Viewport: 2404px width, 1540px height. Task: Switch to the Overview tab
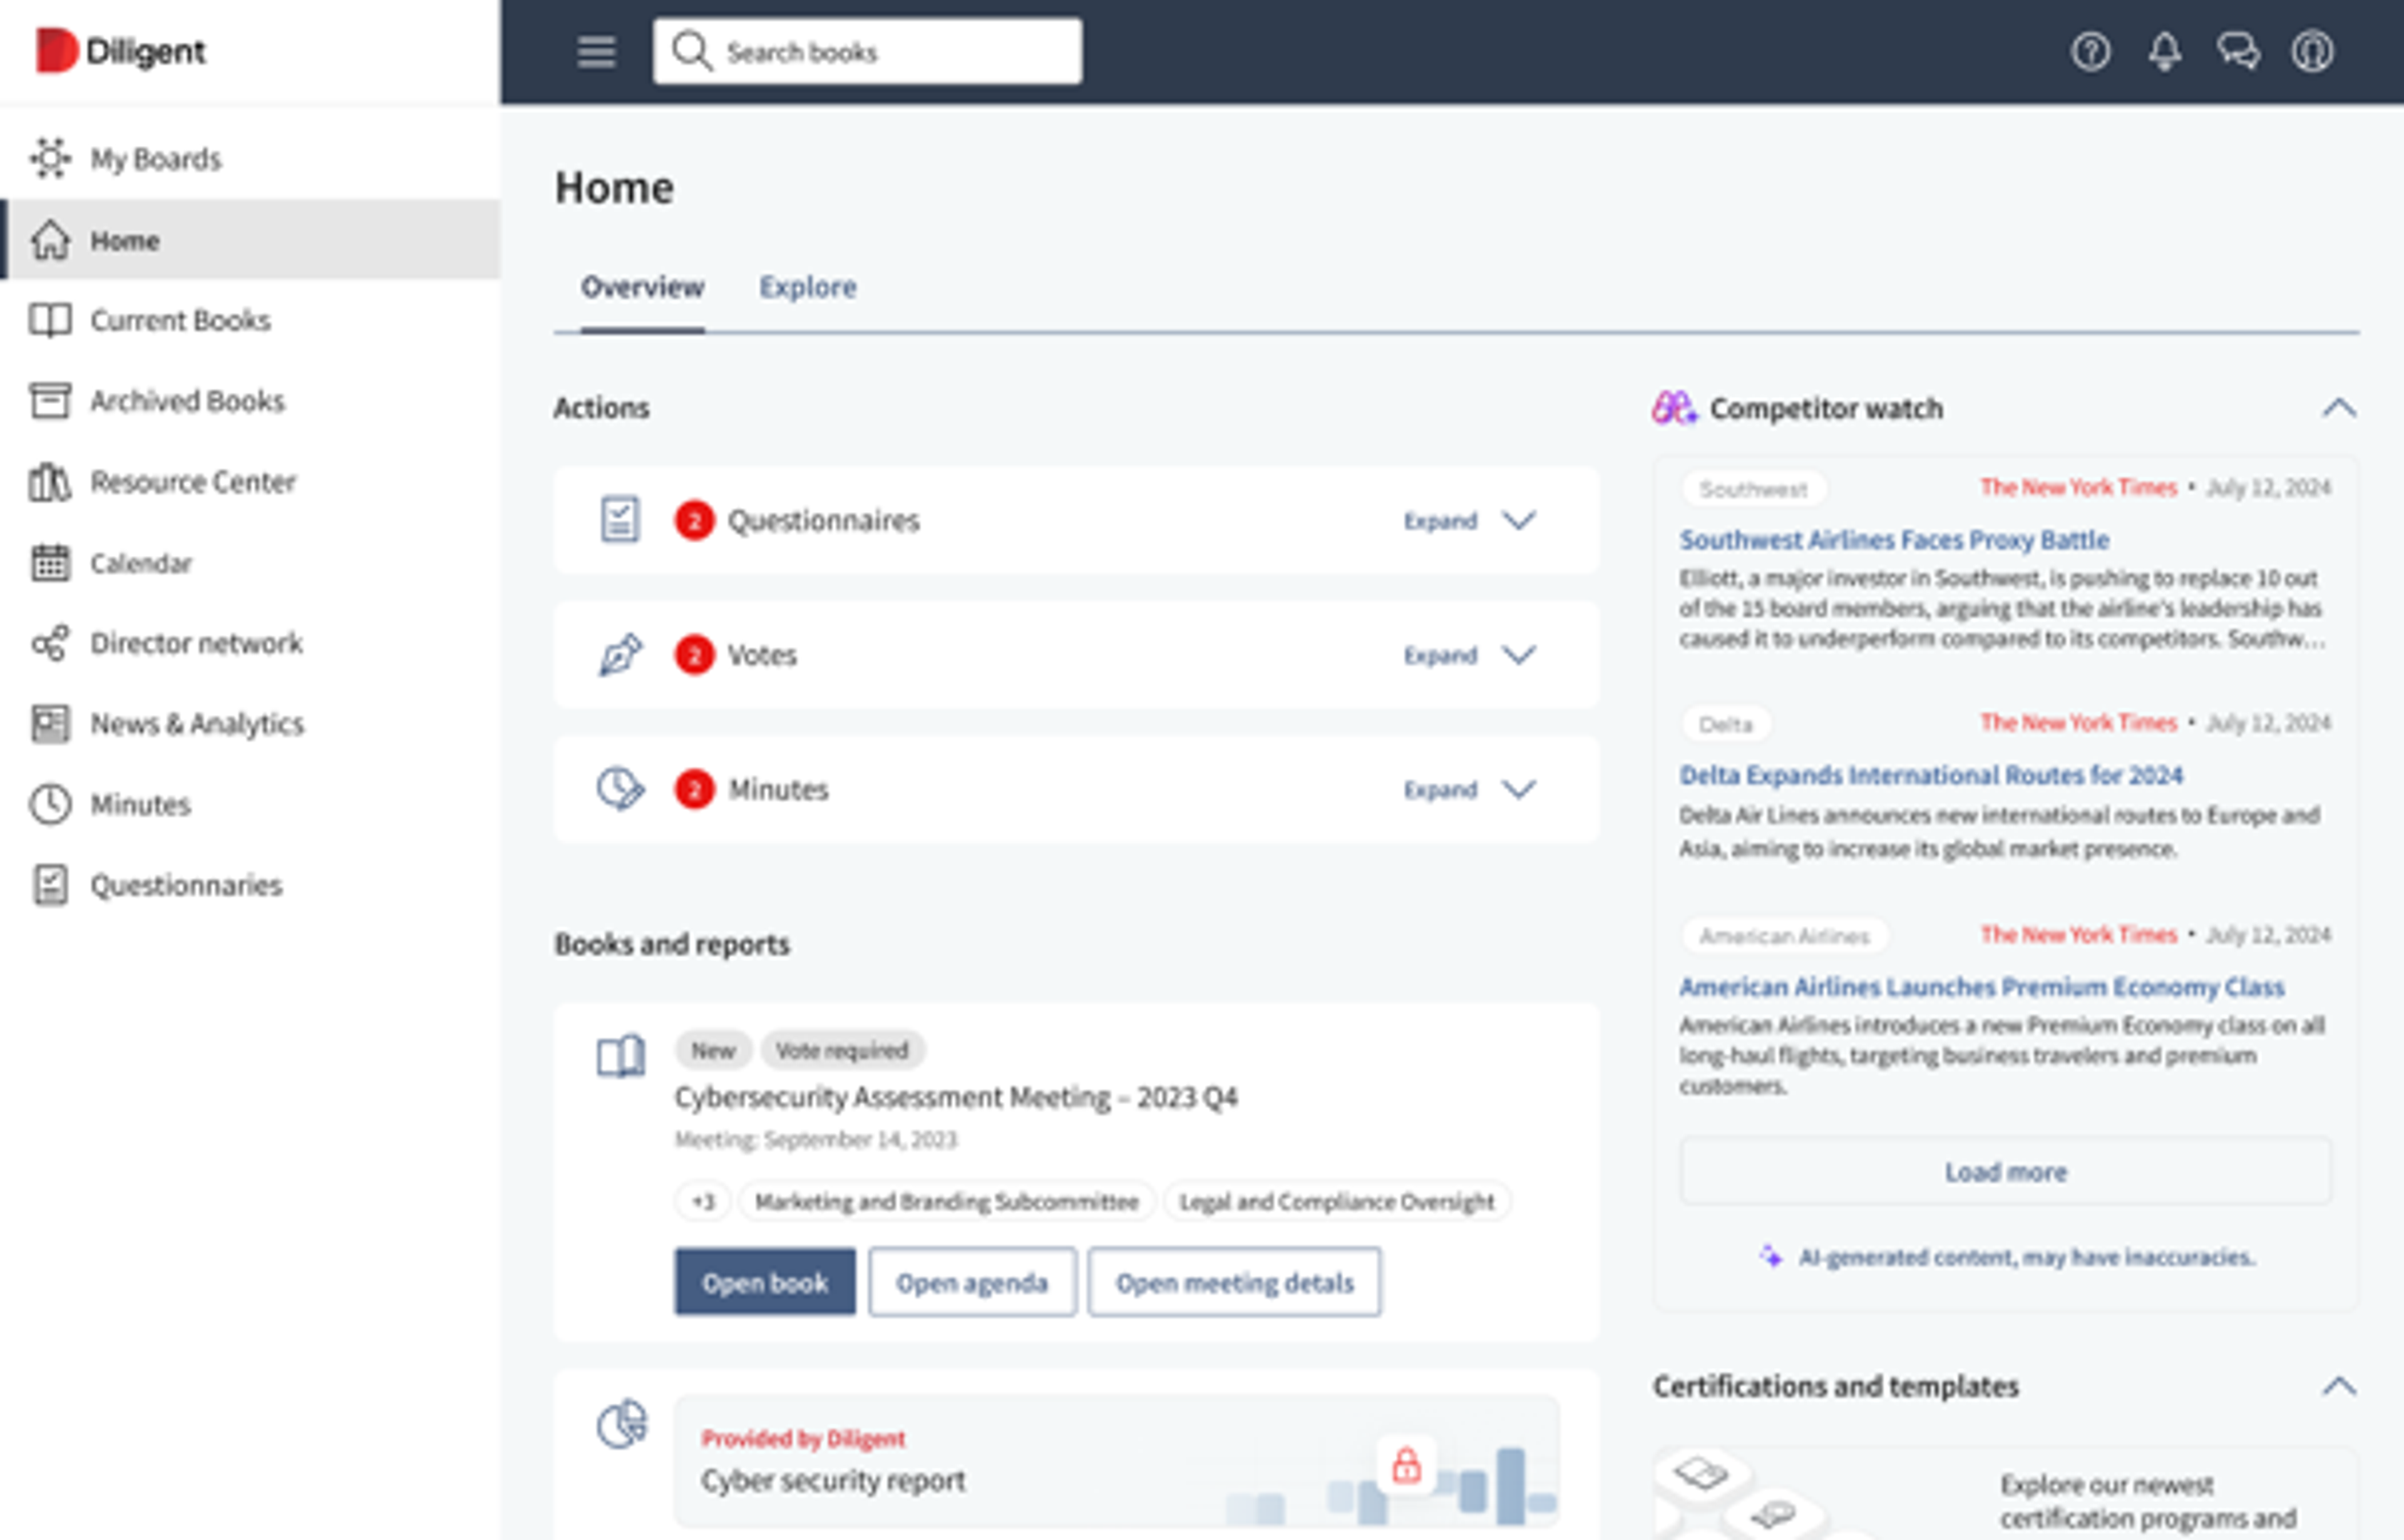(x=642, y=287)
